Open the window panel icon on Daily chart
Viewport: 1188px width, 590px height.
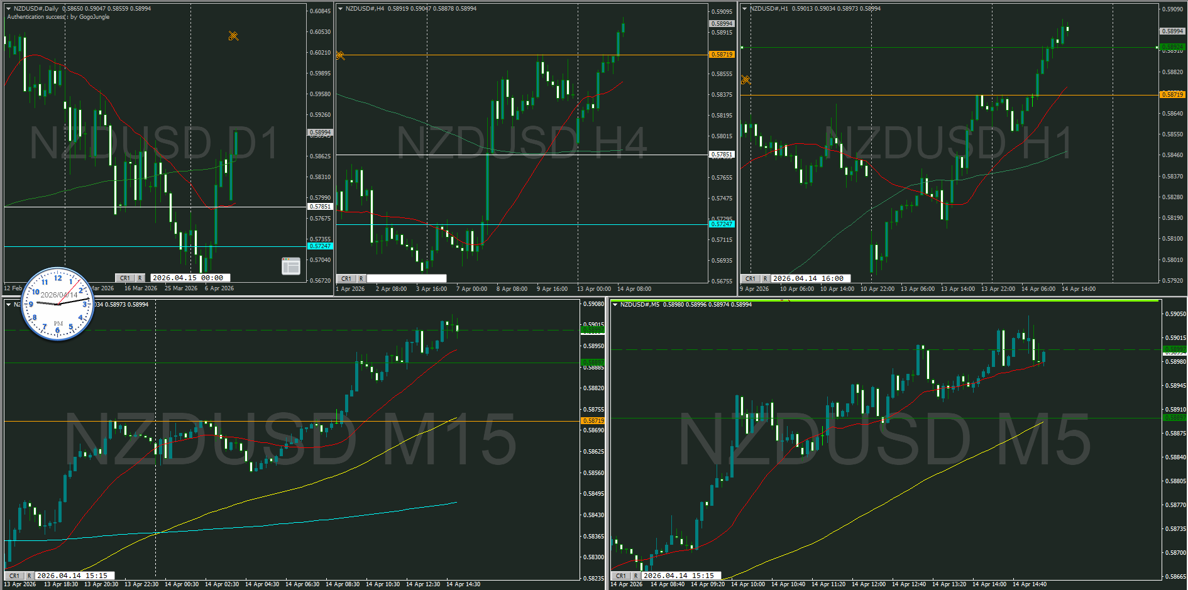click(290, 266)
